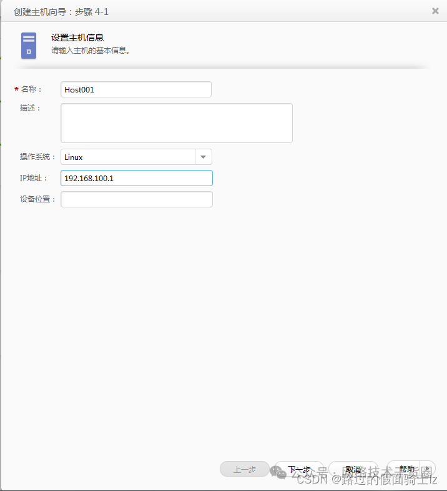Click the host server icon
The width and height of the screenshot is (447, 491).
[x=29, y=46]
